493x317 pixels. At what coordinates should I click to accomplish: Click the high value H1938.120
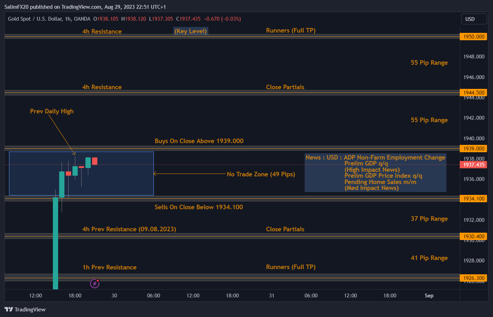click(133, 19)
